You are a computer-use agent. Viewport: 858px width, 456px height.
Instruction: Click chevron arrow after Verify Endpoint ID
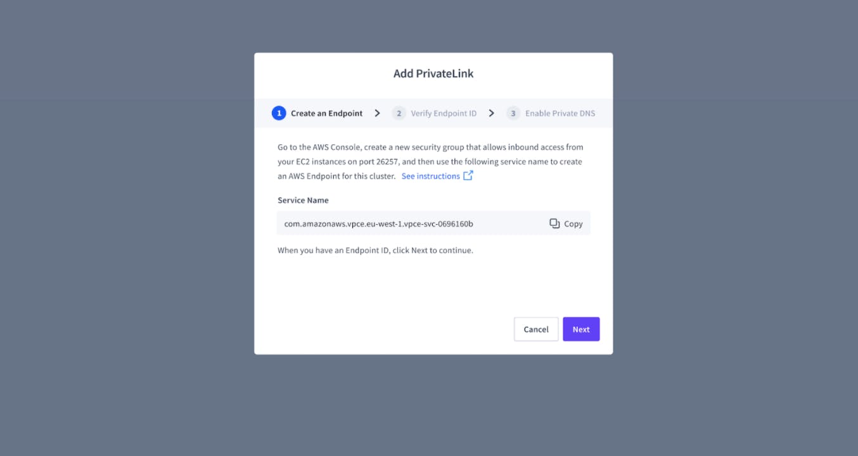pyautogui.click(x=492, y=113)
